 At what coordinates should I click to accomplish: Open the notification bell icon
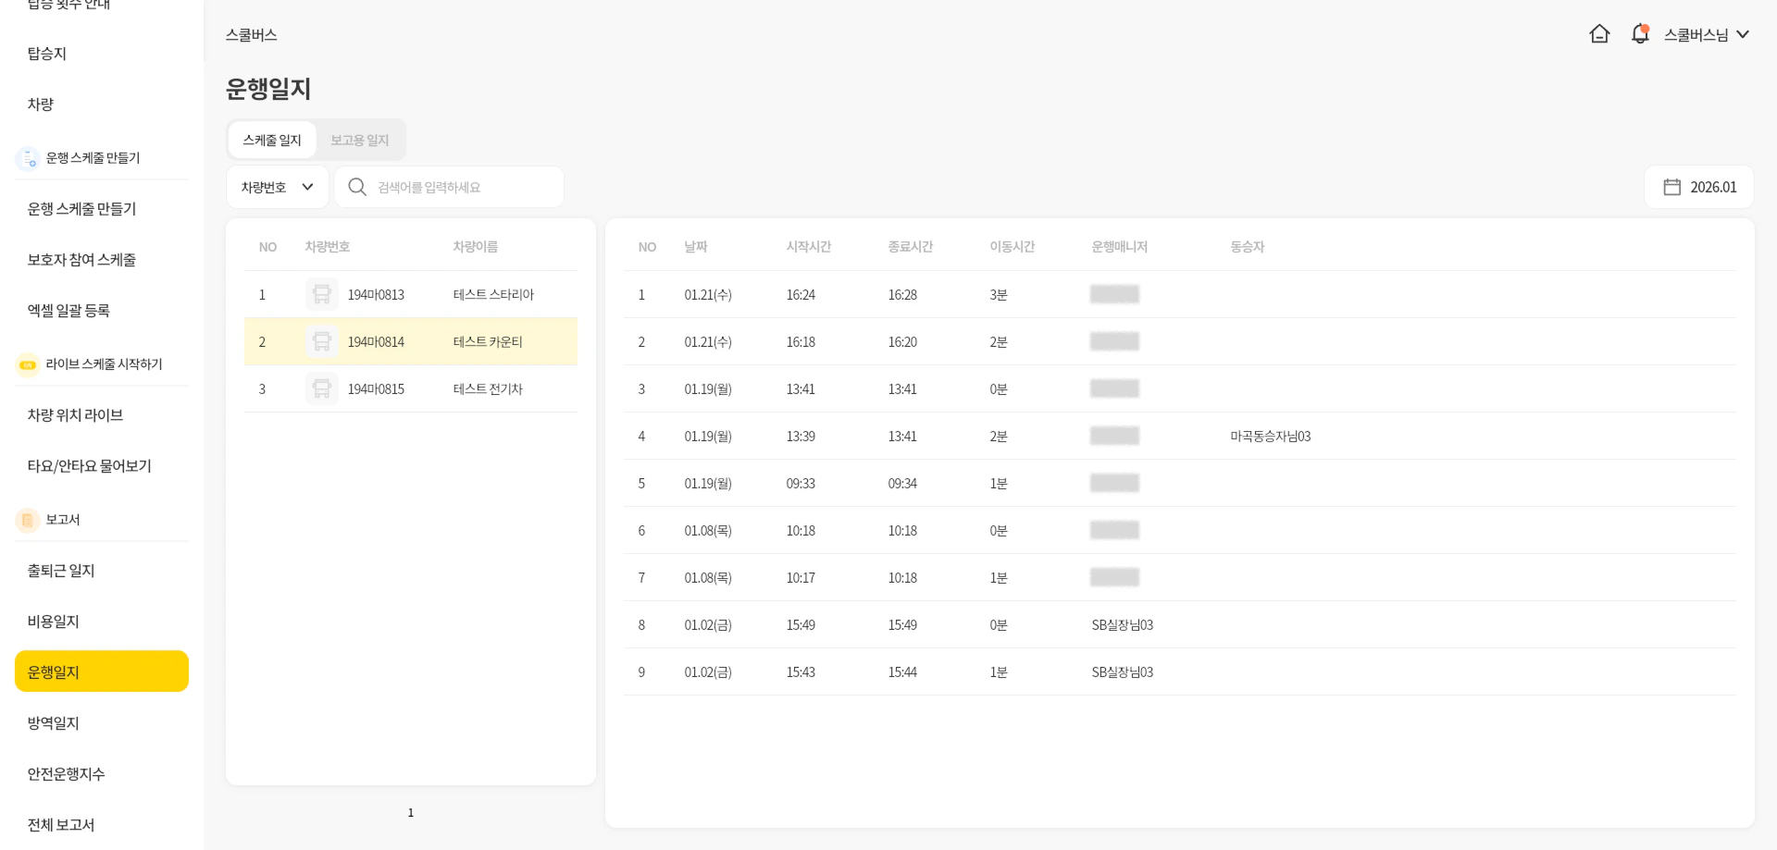point(1640,34)
